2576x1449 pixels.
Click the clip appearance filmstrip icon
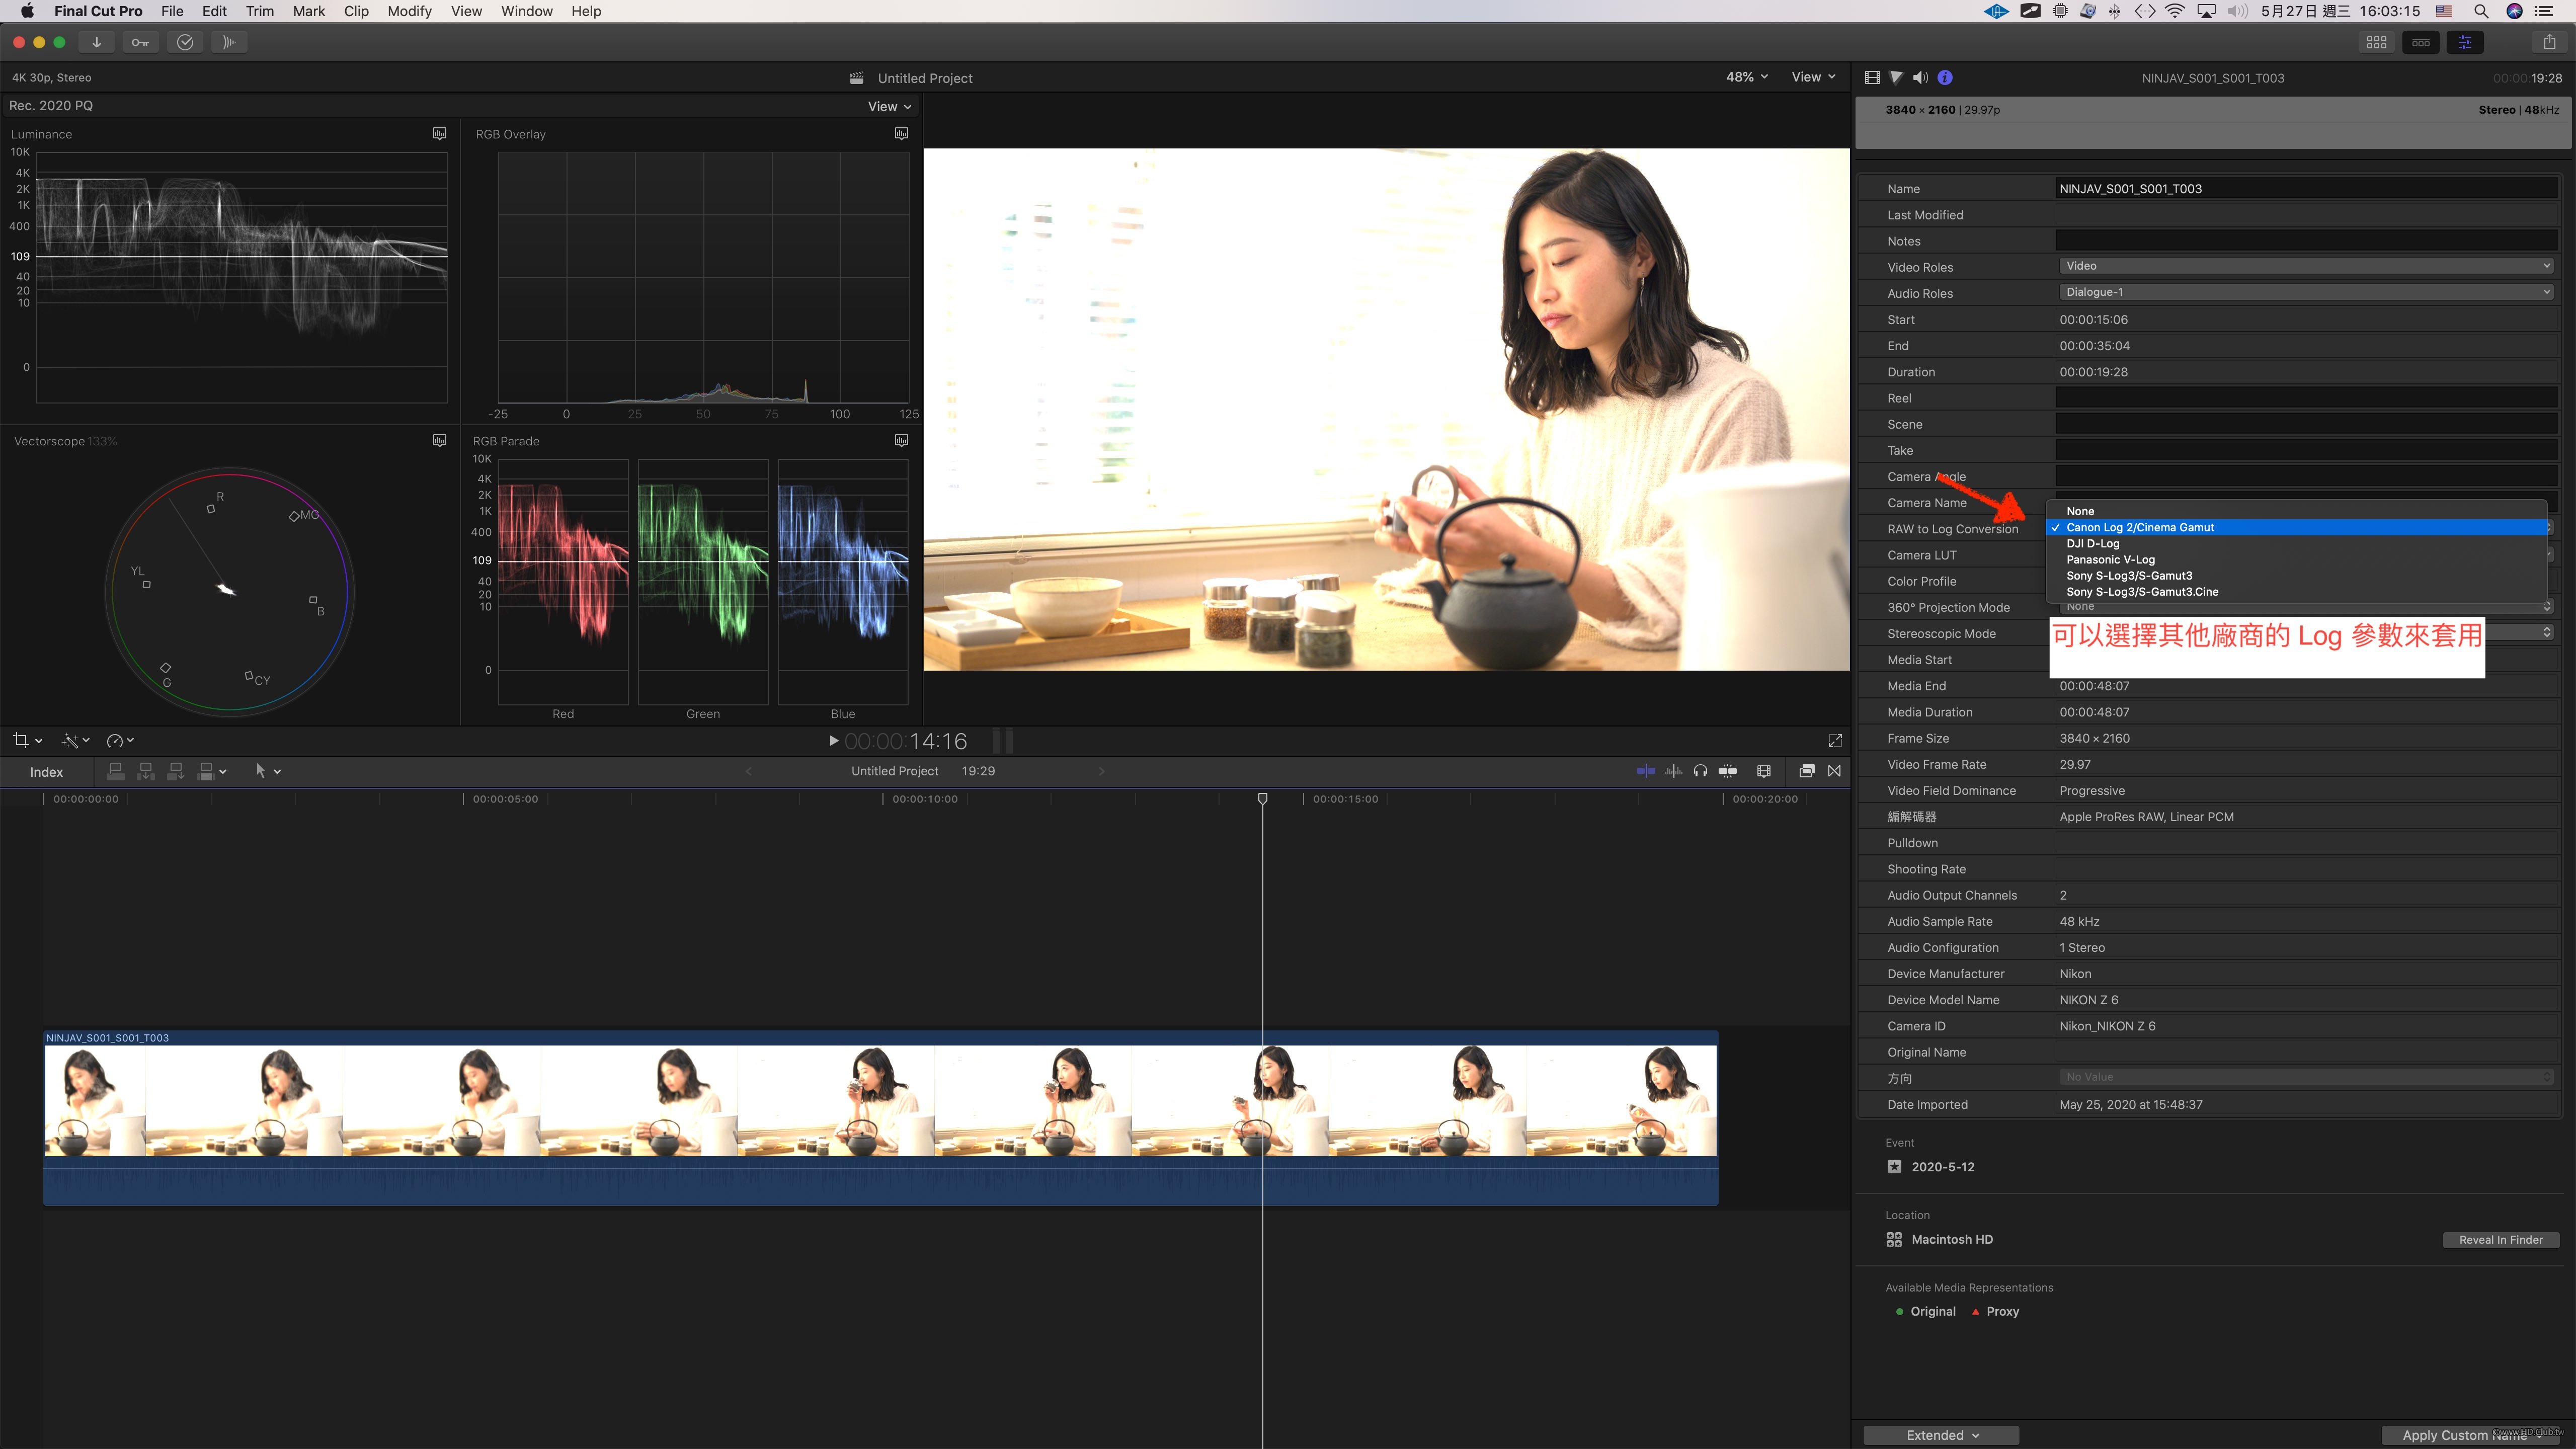pyautogui.click(x=1763, y=771)
